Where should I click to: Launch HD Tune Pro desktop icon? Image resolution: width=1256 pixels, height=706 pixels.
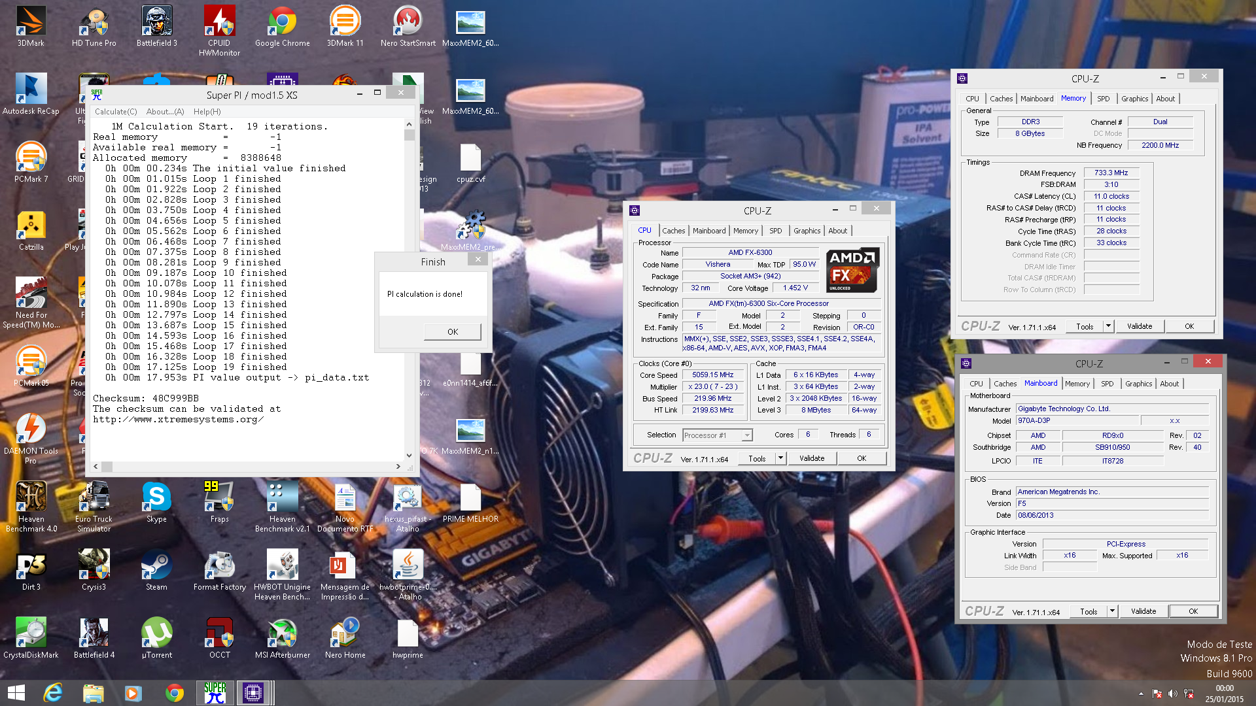(94, 26)
